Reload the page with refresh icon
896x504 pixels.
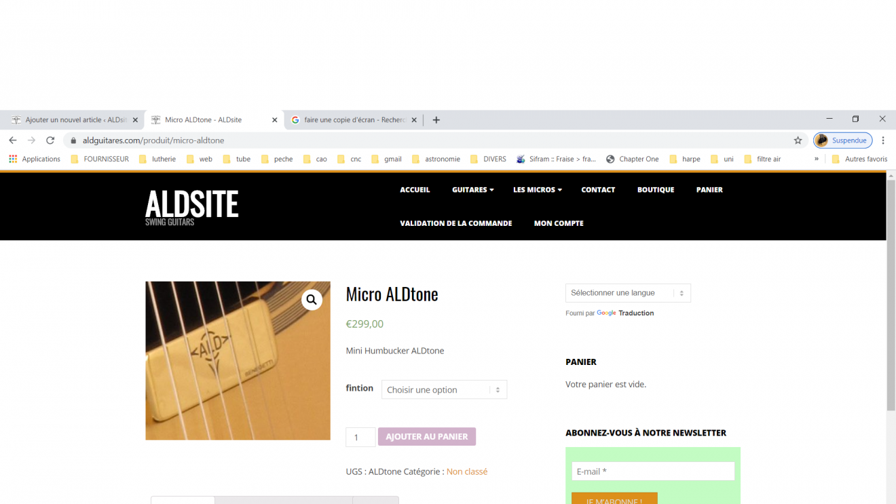(50, 140)
